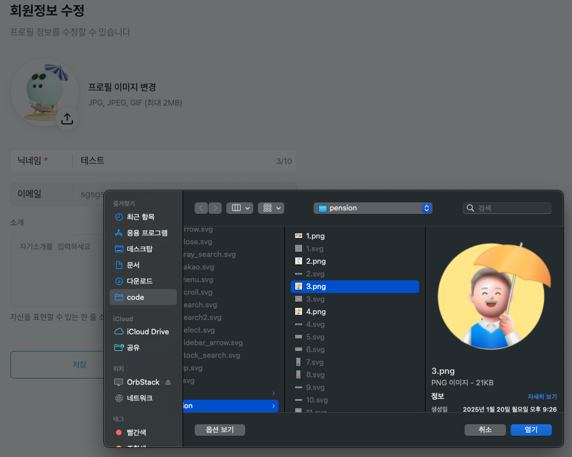Click the nickname field containing 테스트
Image resolution: width=572 pixels, height=457 pixels.
(x=153, y=161)
